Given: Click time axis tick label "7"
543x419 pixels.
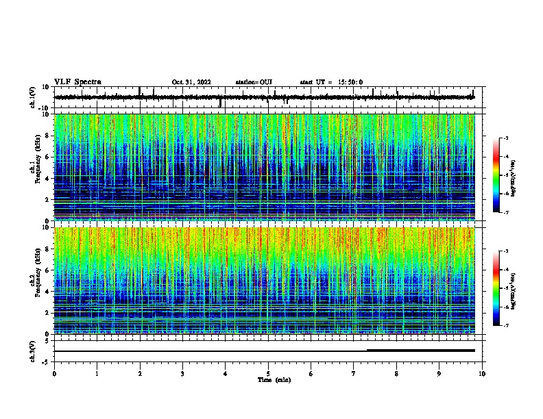Looking at the screenshot, I should coord(353,374).
